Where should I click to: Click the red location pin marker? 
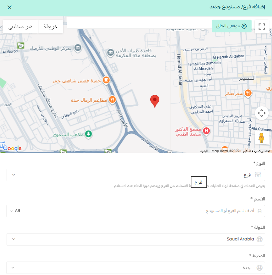(x=155, y=101)
